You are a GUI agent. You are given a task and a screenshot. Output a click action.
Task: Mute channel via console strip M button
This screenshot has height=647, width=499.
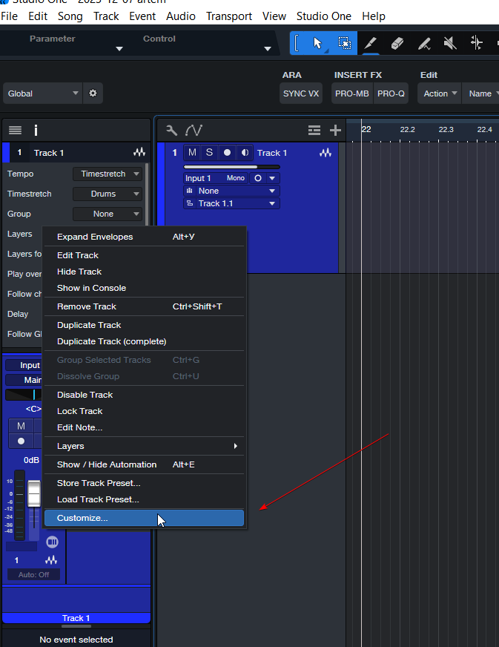(21, 426)
